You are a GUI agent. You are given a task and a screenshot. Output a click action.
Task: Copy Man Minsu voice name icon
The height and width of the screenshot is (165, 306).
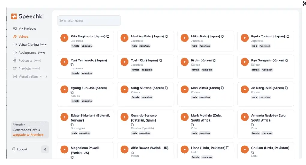(x=222, y=88)
